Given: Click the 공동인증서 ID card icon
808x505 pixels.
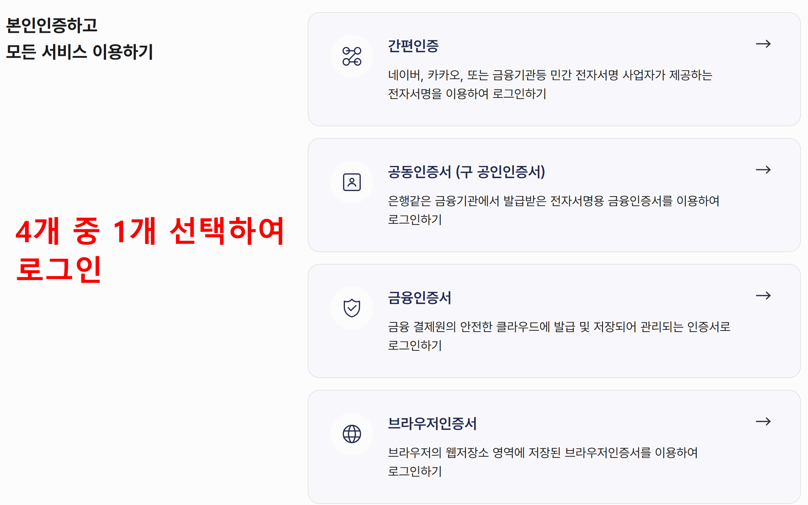Looking at the screenshot, I should pos(352,181).
